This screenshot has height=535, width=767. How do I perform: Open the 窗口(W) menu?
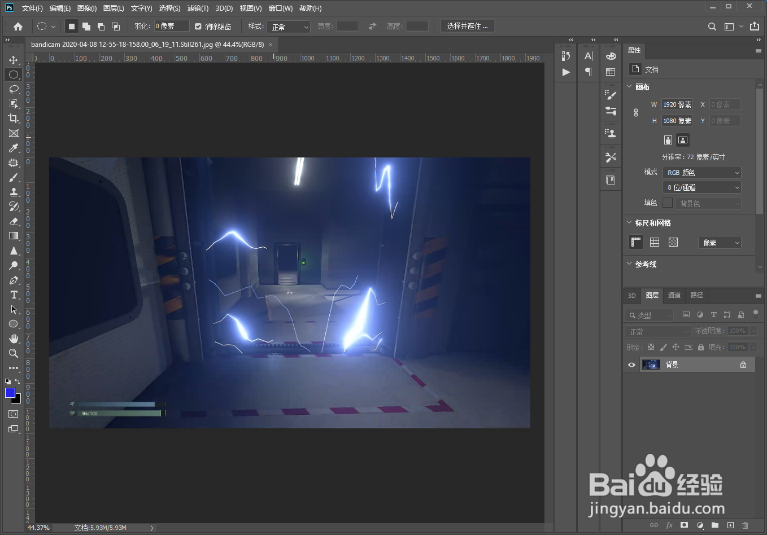pyautogui.click(x=281, y=8)
